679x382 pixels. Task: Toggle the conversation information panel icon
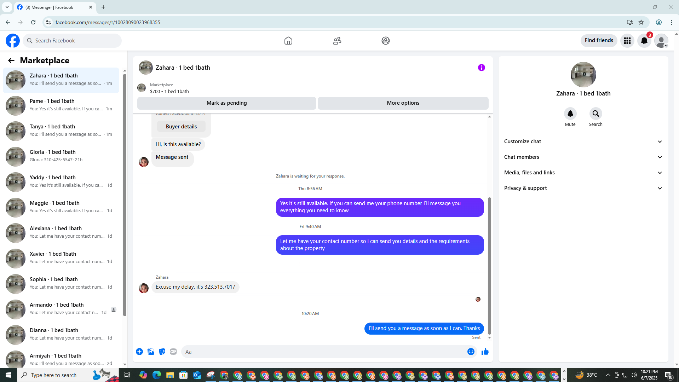(482, 68)
